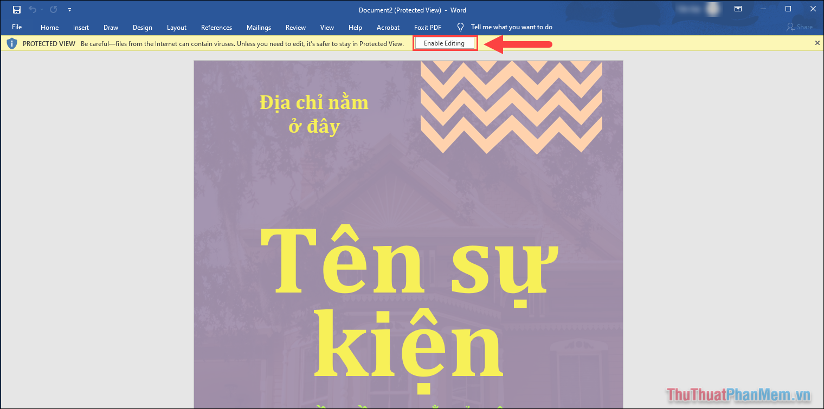Viewport: 824px width, 409px height.
Task: Click the Save icon on the Quick Access Toolbar
Action: [16, 9]
